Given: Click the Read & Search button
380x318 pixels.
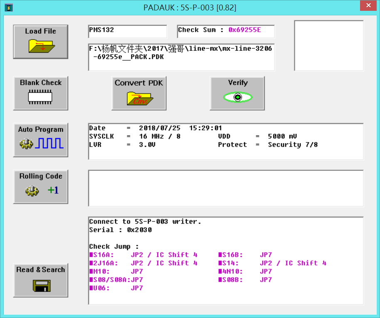Looking at the screenshot, I should (40, 281).
